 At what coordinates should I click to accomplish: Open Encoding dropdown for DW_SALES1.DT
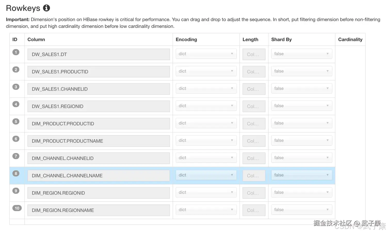coord(206,54)
